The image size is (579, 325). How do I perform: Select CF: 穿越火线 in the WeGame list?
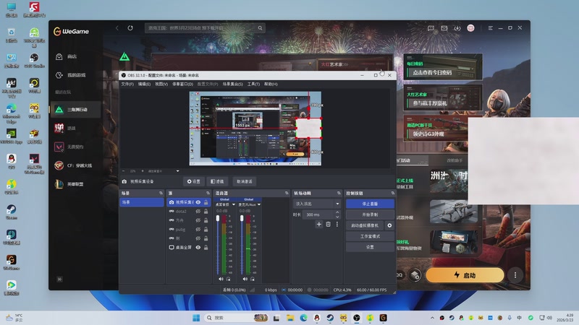click(75, 165)
